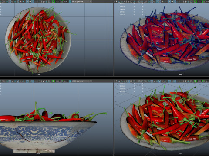Click gamma 1.00 field in front viewport

(66, 81)
